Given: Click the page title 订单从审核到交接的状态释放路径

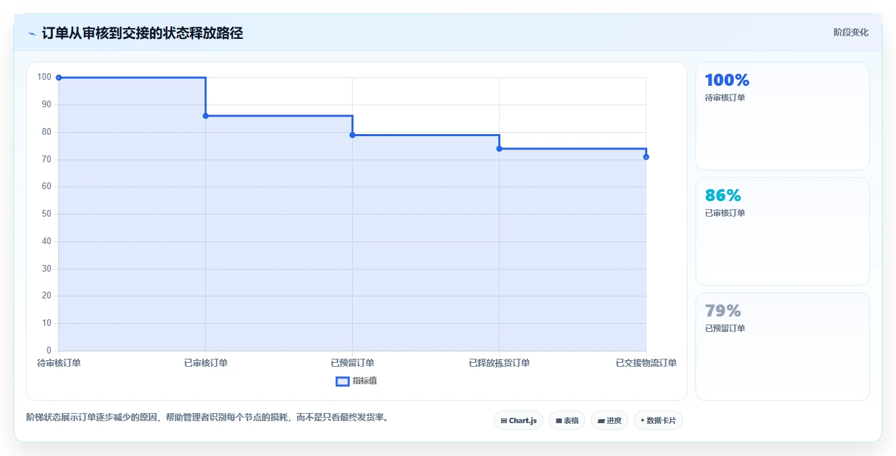Looking at the screenshot, I should pos(142,33).
